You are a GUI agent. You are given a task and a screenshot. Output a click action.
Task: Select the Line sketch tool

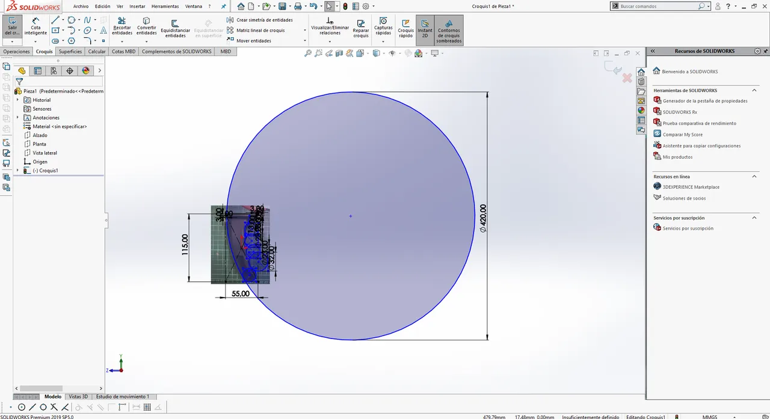pyautogui.click(x=55, y=20)
